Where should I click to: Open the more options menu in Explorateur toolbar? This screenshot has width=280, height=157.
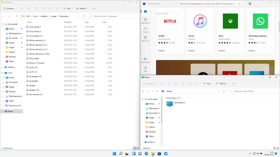(x=94, y=8)
